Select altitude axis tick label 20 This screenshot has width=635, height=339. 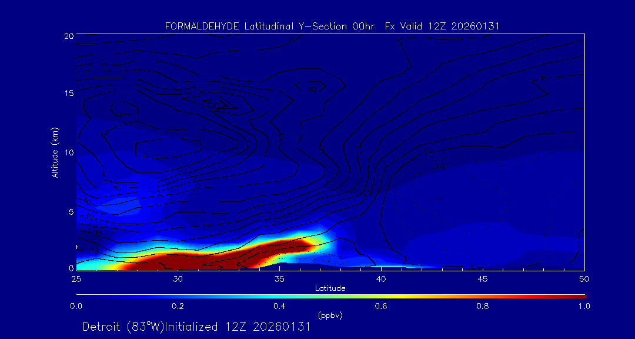pyautogui.click(x=68, y=36)
